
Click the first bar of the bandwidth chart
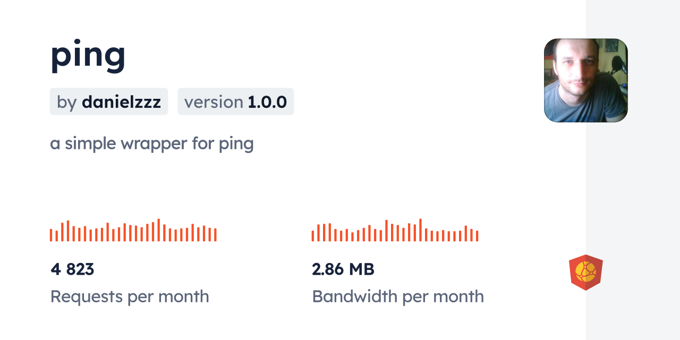coord(313,236)
